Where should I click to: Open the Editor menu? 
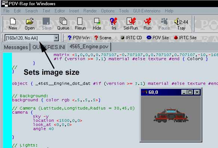pyautogui.click(x=60, y=11)
